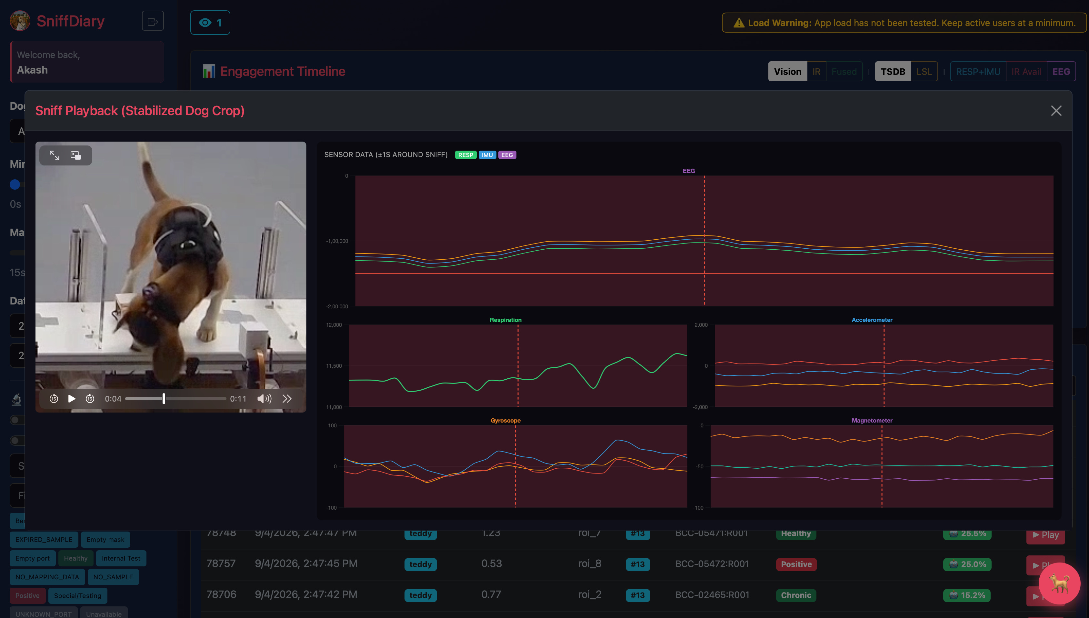
Task: Click the logout icon beside the SniffDiary title
Action: [x=152, y=21]
